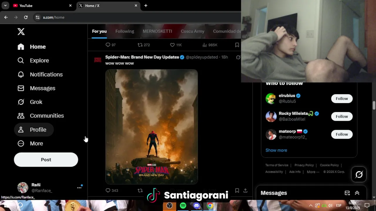Expand the footer More options
376x211 pixels.
pyautogui.click(x=313, y=172)
